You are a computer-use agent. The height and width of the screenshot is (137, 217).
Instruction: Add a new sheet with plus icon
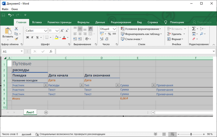point(46,113)
